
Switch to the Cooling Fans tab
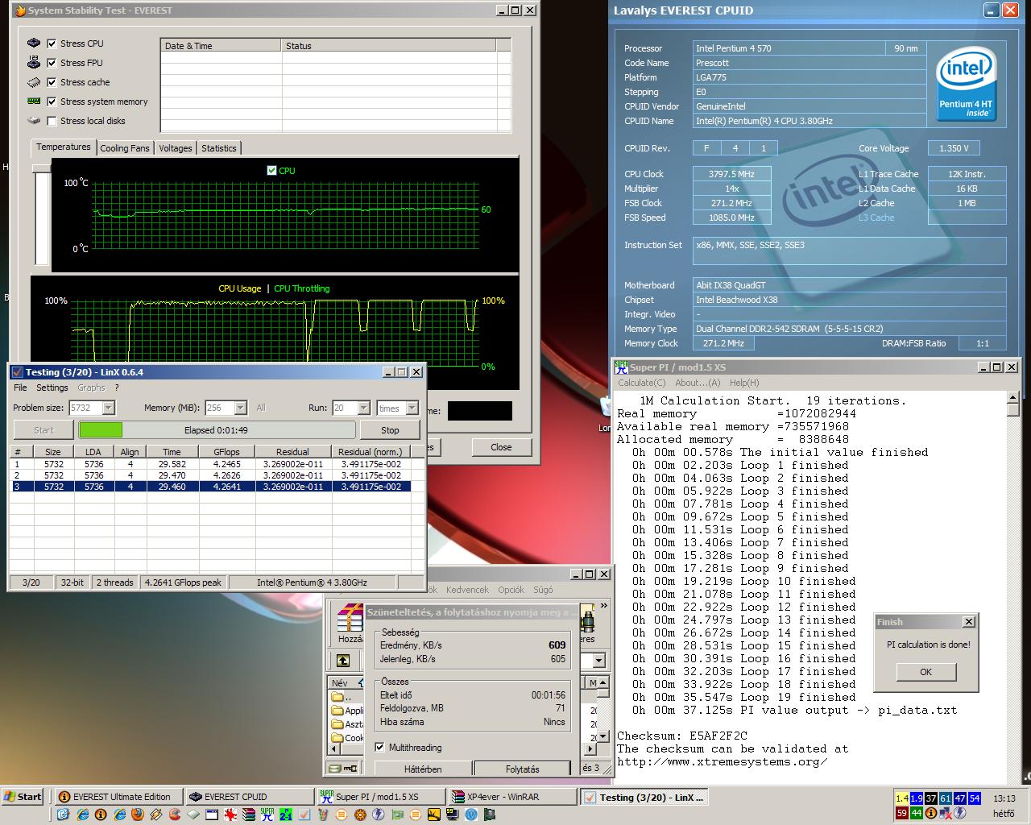pyautogui.click(x=125, y=148)
